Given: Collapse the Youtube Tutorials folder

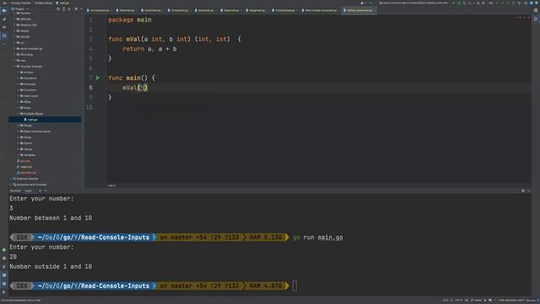Looking at the screenshot, I should 15,66.
